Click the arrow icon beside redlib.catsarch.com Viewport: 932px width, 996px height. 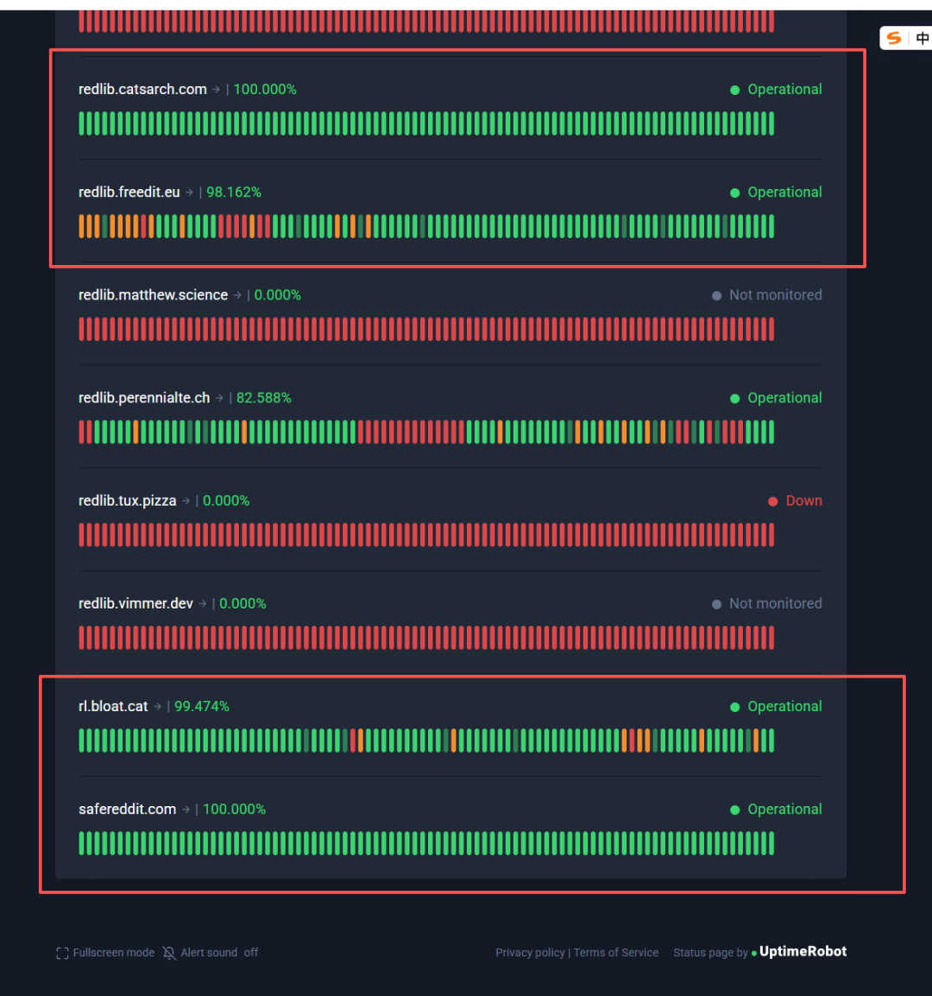tap(216, 90)
